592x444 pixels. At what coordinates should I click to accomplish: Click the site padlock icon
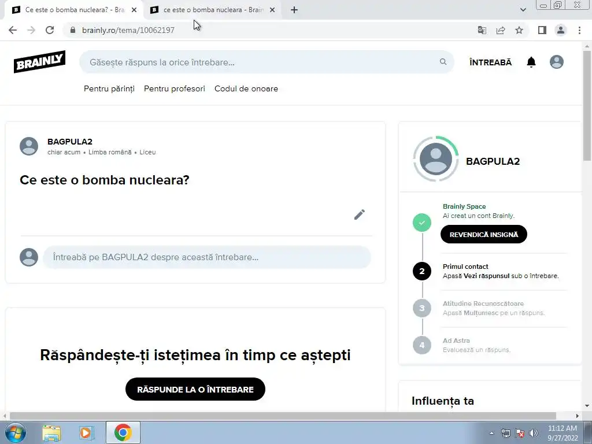pyautogui.click(x=73, y=30)
